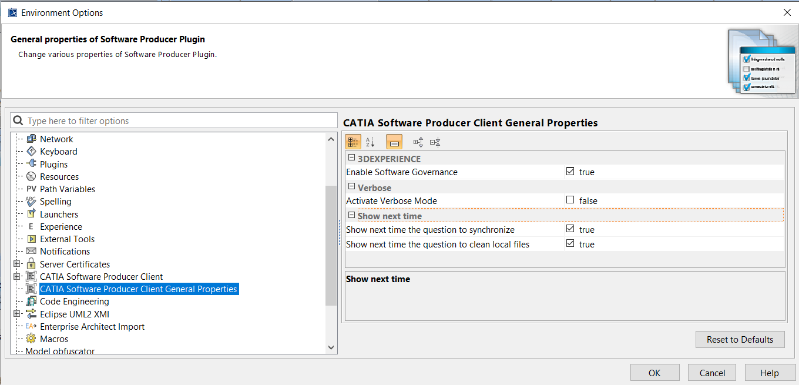Switch to the Categorized view icon
Screen dimensions: 799x385
(353, 142)
